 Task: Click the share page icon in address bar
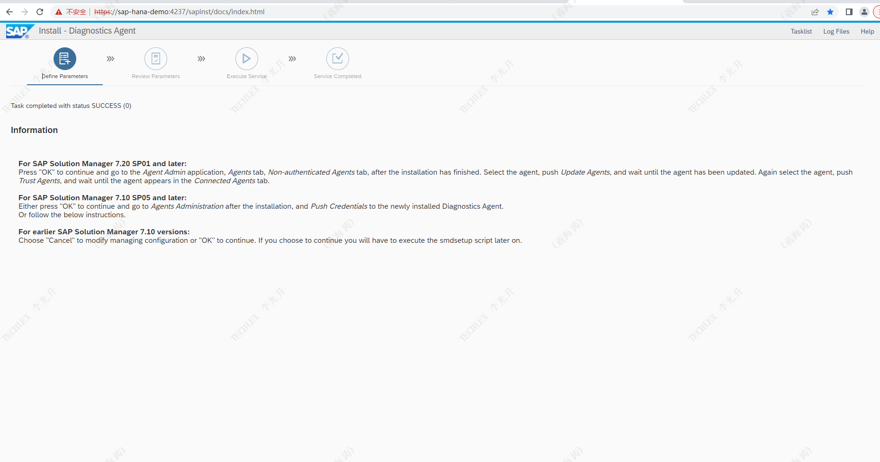815,12
